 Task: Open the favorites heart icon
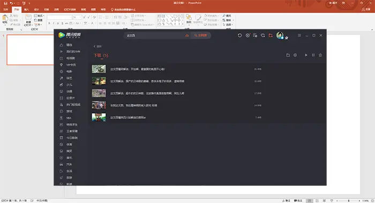point(263,35)
